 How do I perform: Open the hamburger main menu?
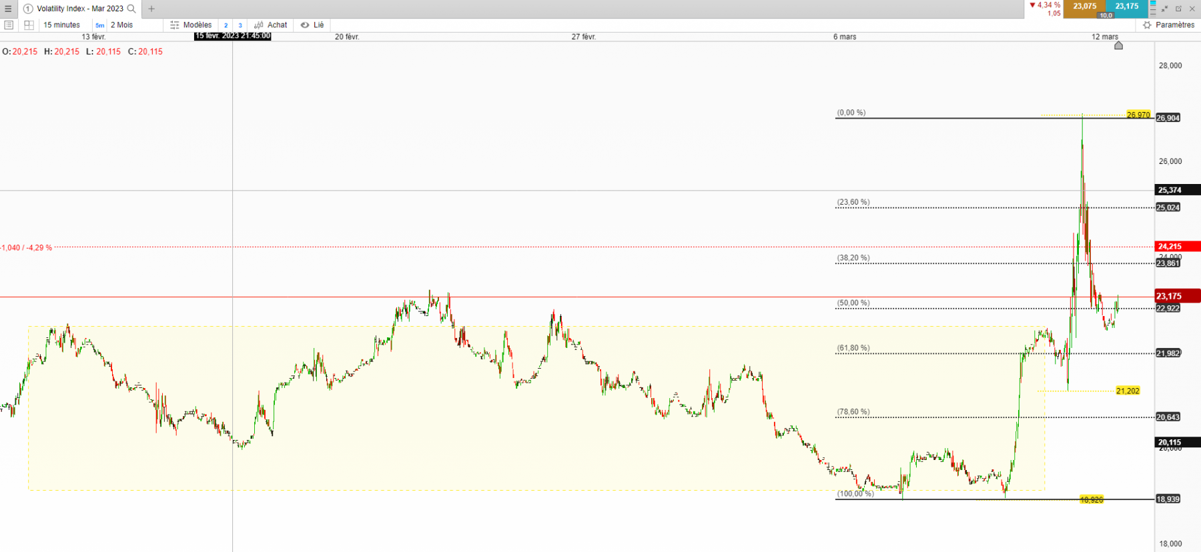tap(8, 9)
